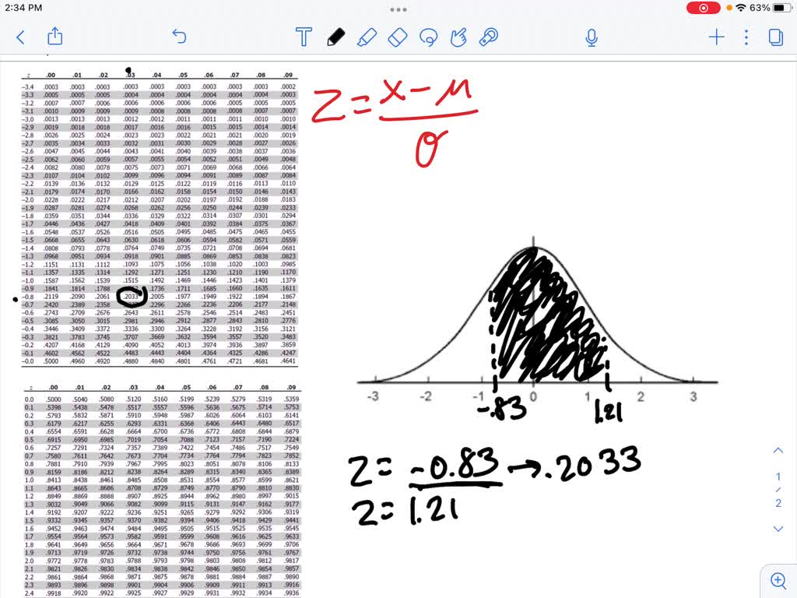Screen dimensions: 797x598
Task: Select the Text tool
Action: [304, 37]
